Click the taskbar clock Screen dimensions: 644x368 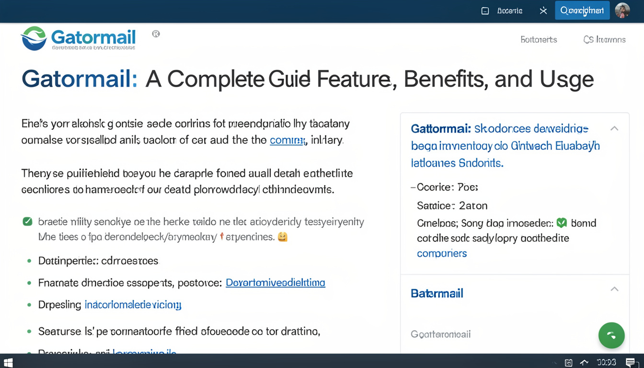606,363
